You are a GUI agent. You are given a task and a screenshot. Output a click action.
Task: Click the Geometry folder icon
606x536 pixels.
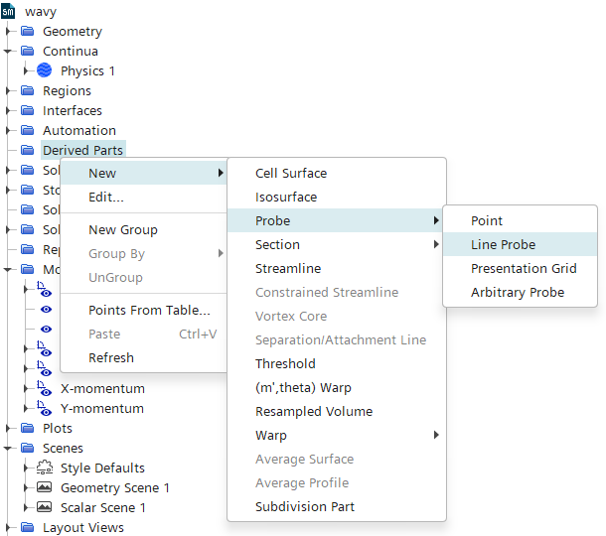[27, 31]
